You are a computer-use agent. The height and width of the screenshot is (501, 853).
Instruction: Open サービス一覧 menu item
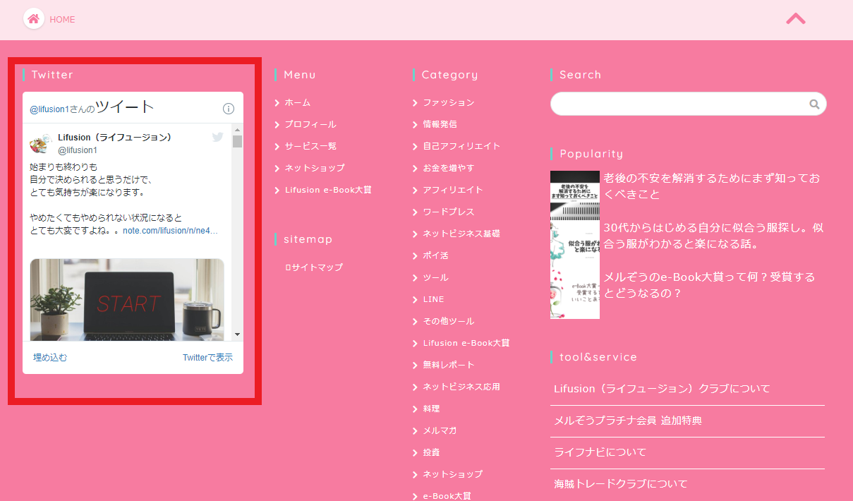310,146
